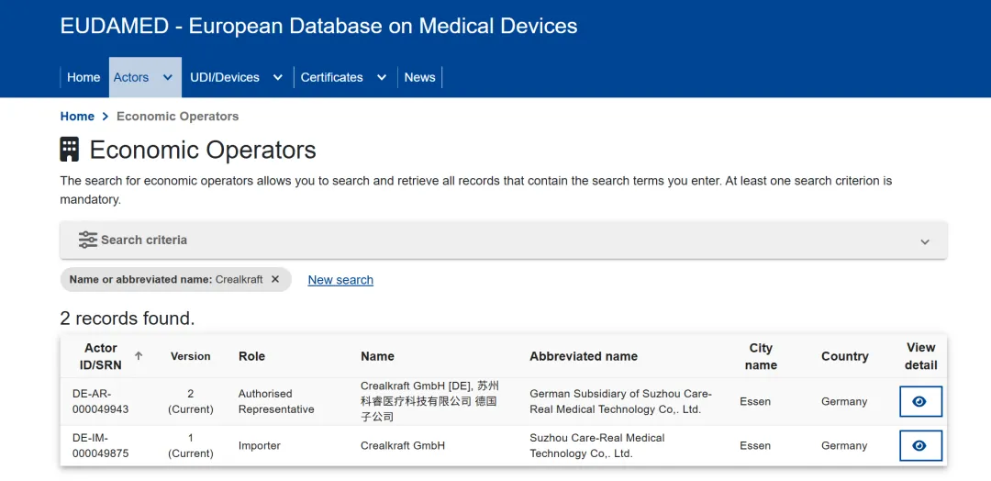Go to Home in navigation bar
Viewport: 991px width, 481px height.
pos(84,77)
